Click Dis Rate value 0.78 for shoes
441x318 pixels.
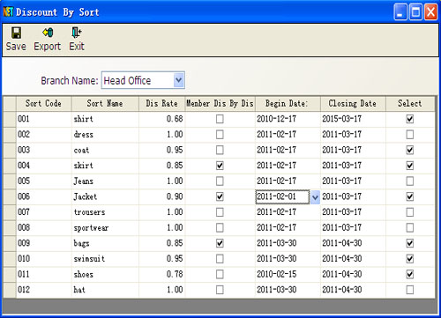pyautogui.click(x=161, y=274)
